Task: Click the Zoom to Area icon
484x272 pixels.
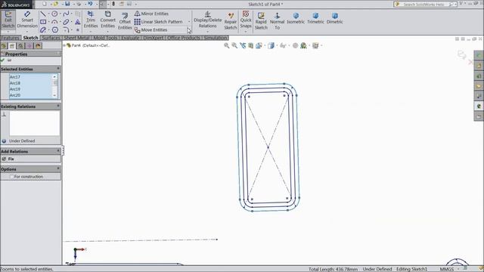Action: tap(234, 45)
